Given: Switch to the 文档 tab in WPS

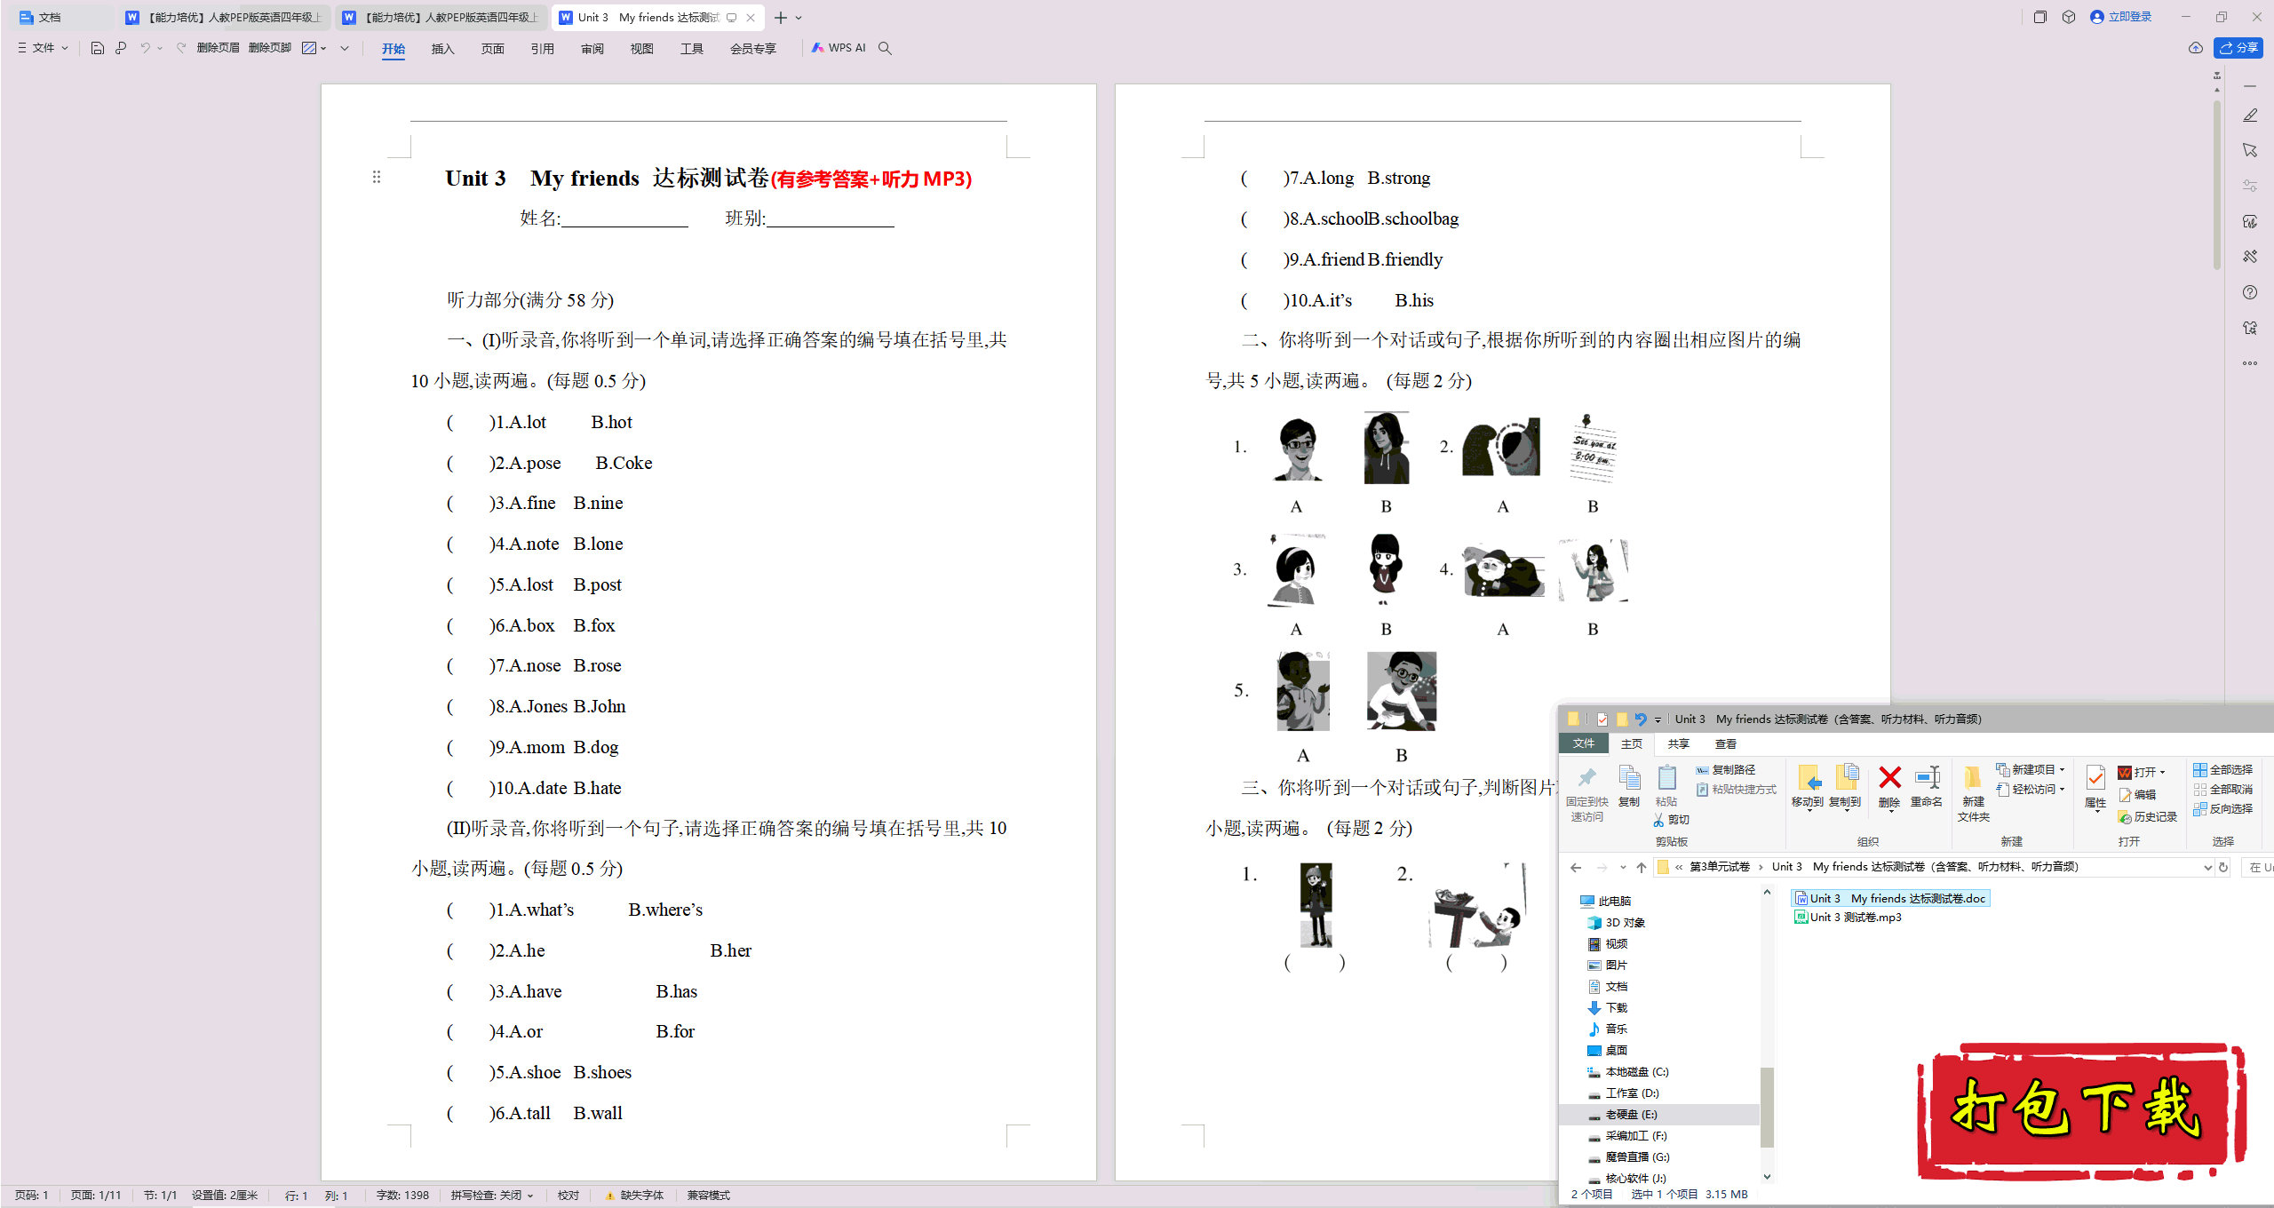Looking at the screenshot, I should pyautogui.click(x=60, y=18).
